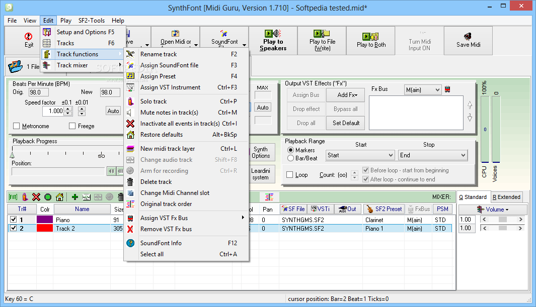The image size is (536, 307).
Task: Click the 1 File folder icon
Action: click(16, 66)
